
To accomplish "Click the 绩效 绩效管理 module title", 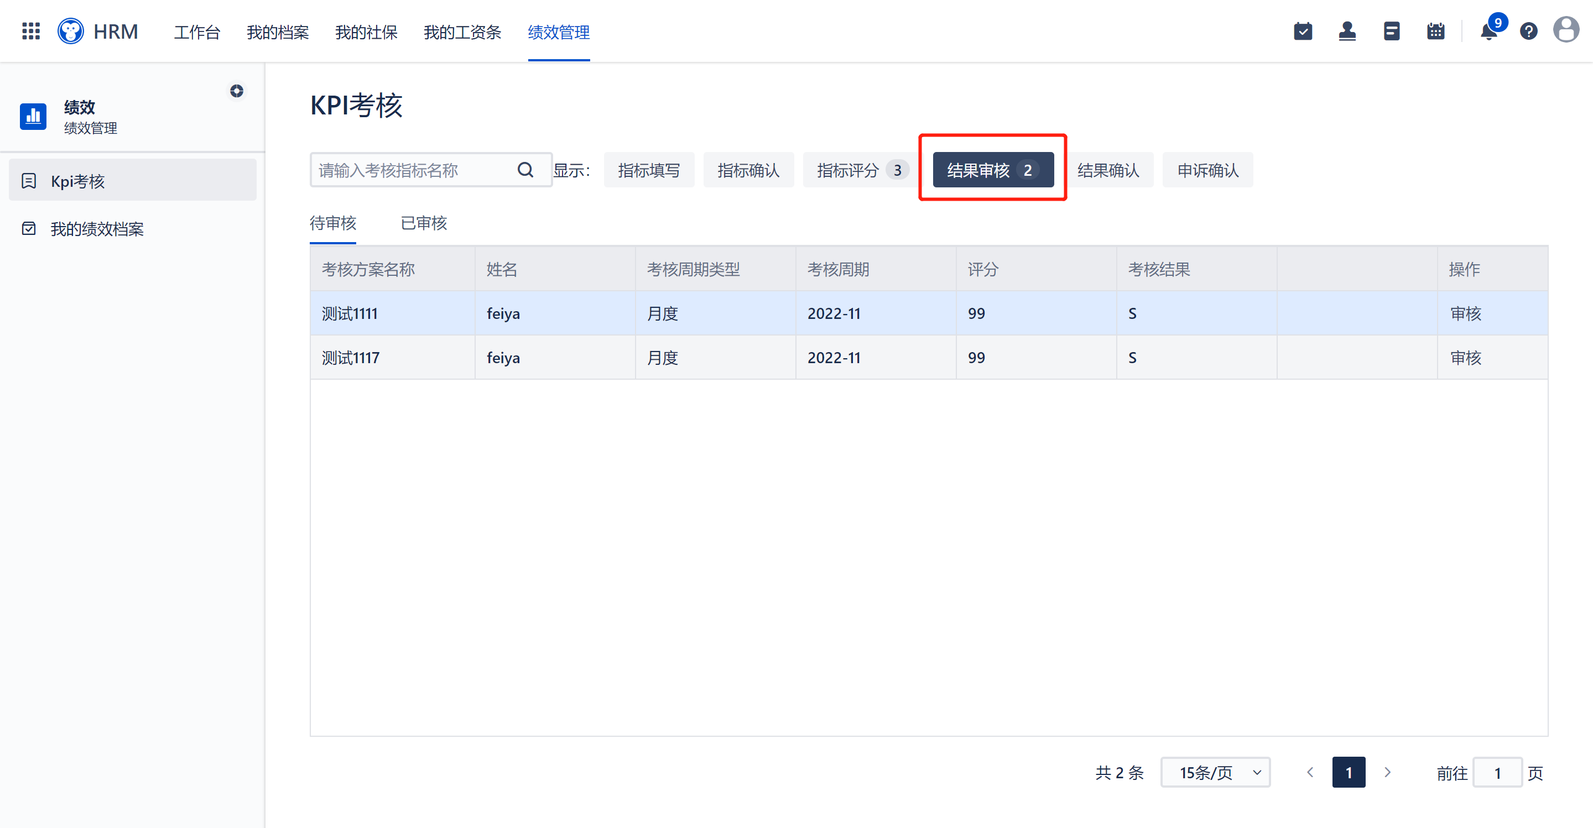I will [90, 117].
